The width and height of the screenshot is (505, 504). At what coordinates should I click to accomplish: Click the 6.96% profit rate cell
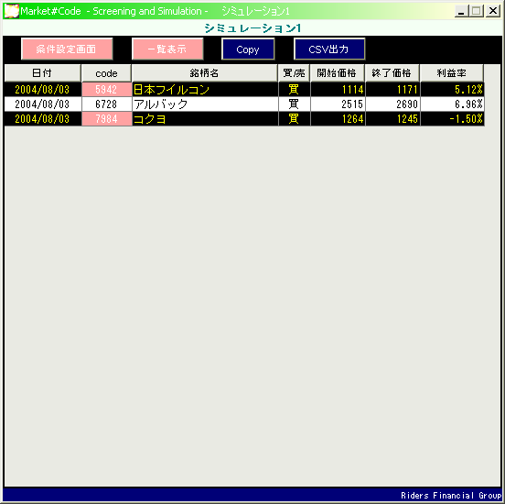click(452, 104)
